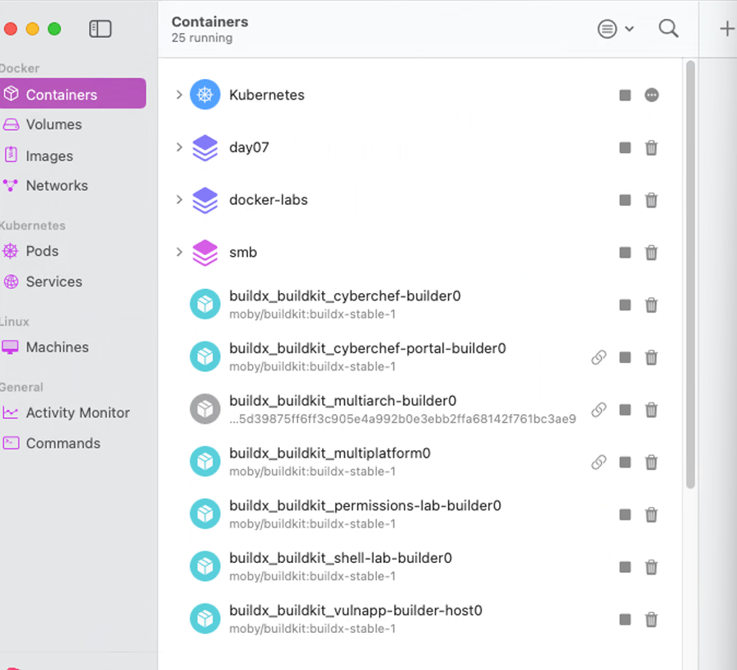Expand the docker-labs compose group
Viewport: 737px width, 670px height.
pos(179,200)
